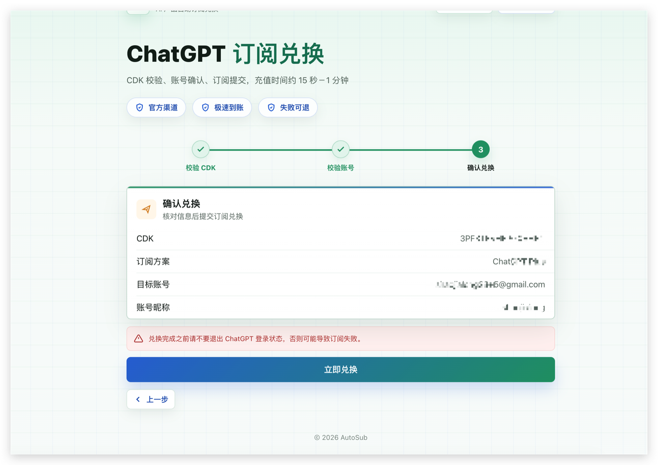Click the CDK row label
This screenshot has height=465, width=658.
[145, 238]
